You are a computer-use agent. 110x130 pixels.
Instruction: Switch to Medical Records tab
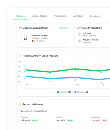39,16
